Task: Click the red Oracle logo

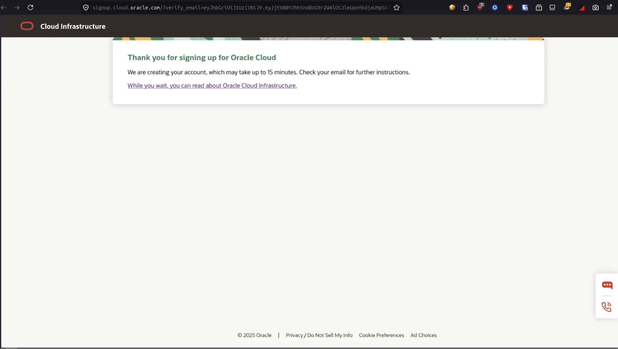Action: click(x=27, y=26)
